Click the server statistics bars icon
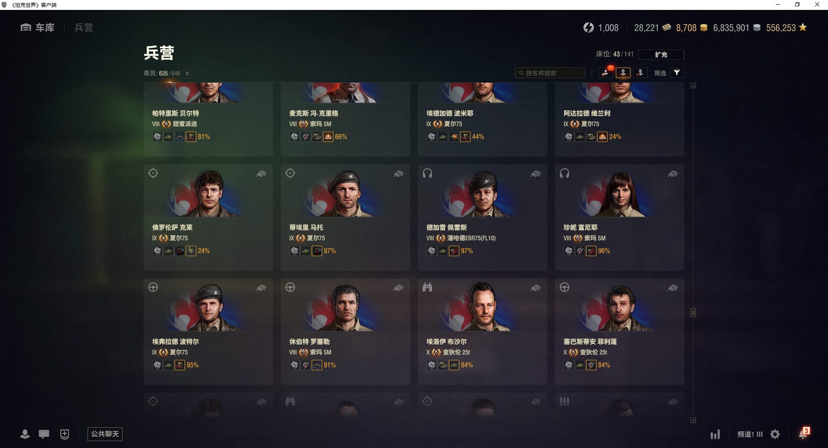This screenshot has height=448, width=828. (x=715, y=434)
